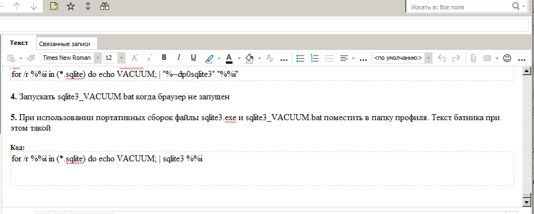The width and height of the screenshot is (534, 214).
Task: Click the paragraph alignment icon
Action: point(344,58)
